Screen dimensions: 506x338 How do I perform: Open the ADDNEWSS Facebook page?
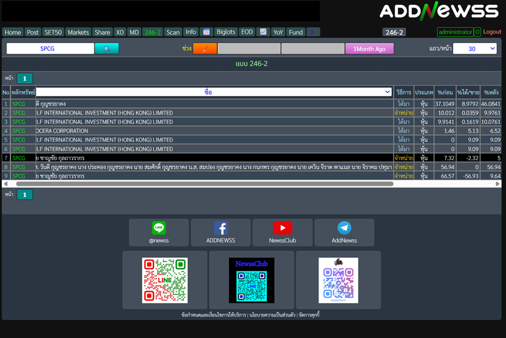[x=220, y=232]
